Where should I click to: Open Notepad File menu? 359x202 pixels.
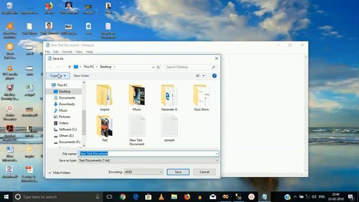(x=47, y=52)
